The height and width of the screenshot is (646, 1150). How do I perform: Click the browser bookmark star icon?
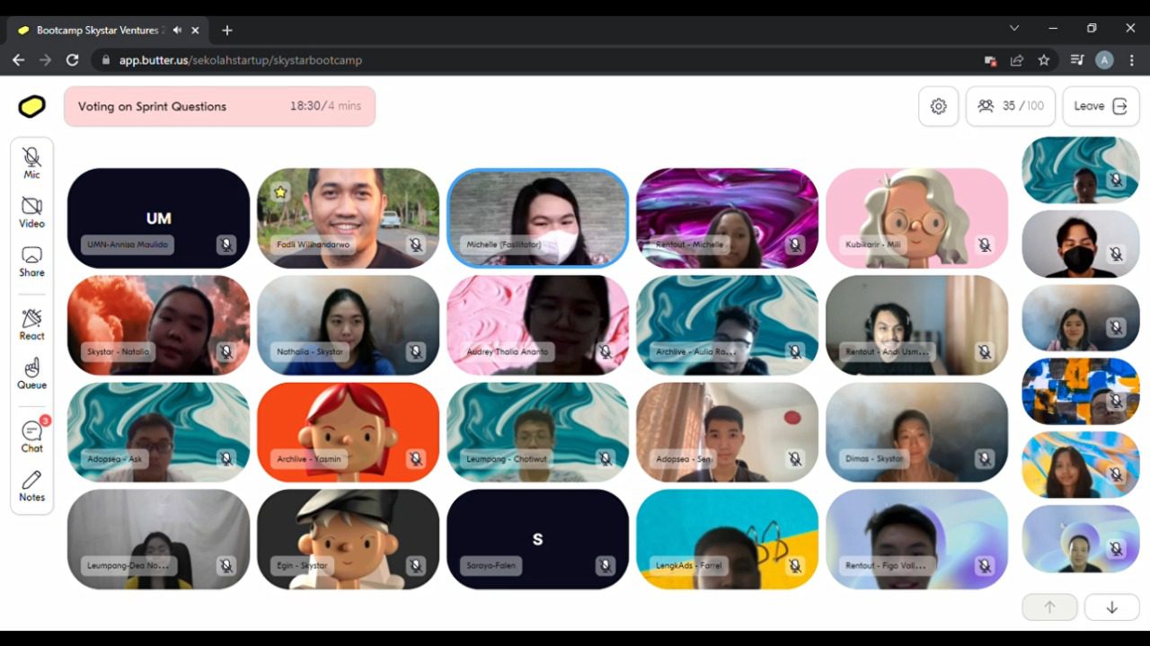pos(1043,60)
